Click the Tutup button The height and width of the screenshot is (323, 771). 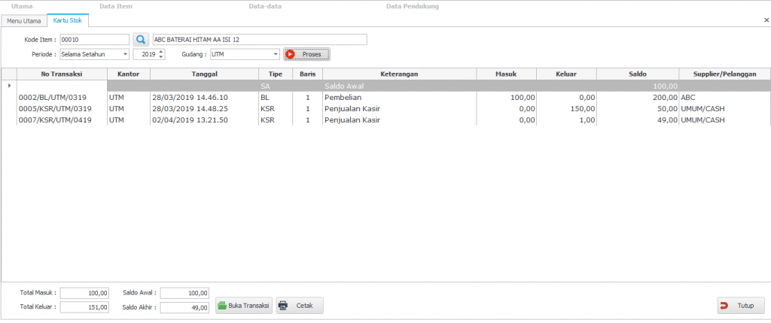[740, 306]
